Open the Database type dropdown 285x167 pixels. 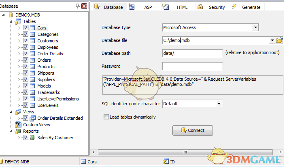255,27
